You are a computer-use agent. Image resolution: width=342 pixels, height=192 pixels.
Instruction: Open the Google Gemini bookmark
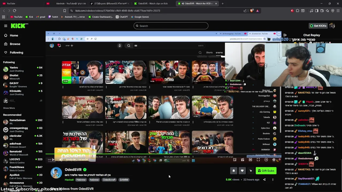click(140, 17)
